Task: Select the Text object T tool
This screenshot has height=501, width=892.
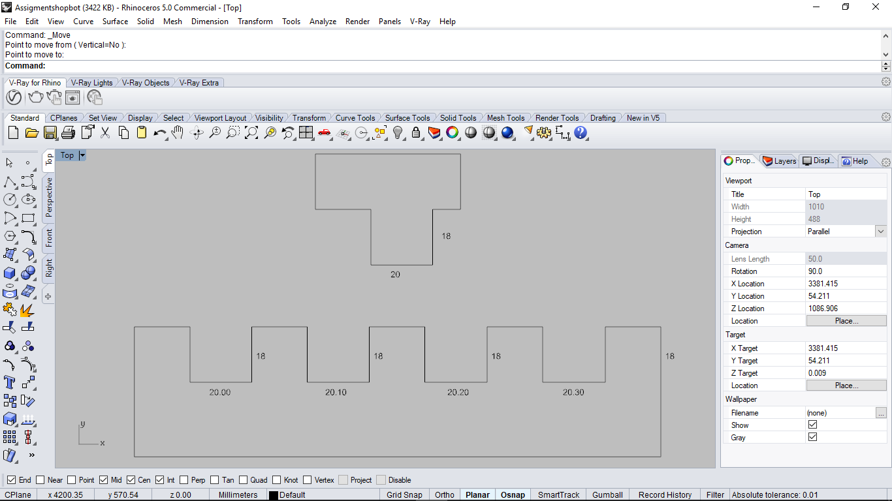Action: pos(10,382)
